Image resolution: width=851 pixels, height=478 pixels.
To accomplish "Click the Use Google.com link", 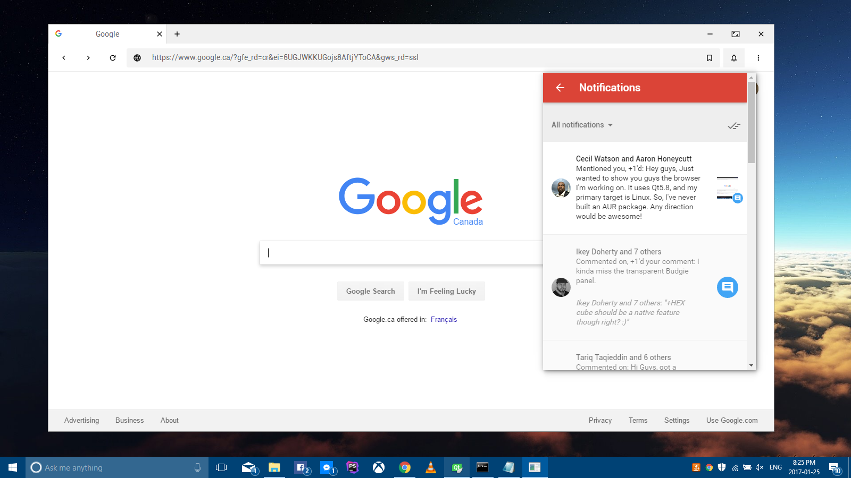I will tap(732, 420).
